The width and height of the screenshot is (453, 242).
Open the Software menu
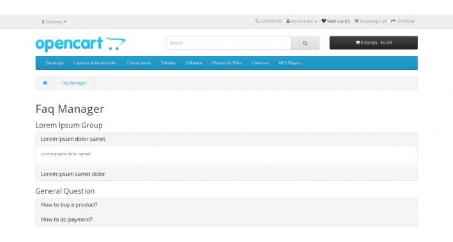(x=193, y=63)
